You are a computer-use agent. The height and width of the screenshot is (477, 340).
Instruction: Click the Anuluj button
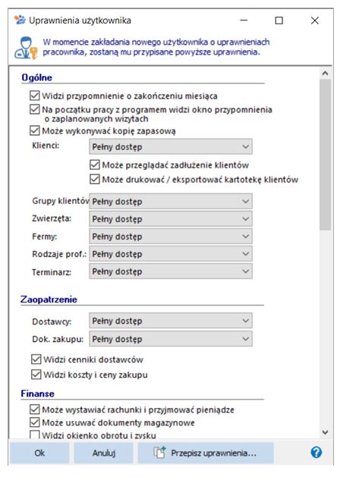[x=104, y=453]
